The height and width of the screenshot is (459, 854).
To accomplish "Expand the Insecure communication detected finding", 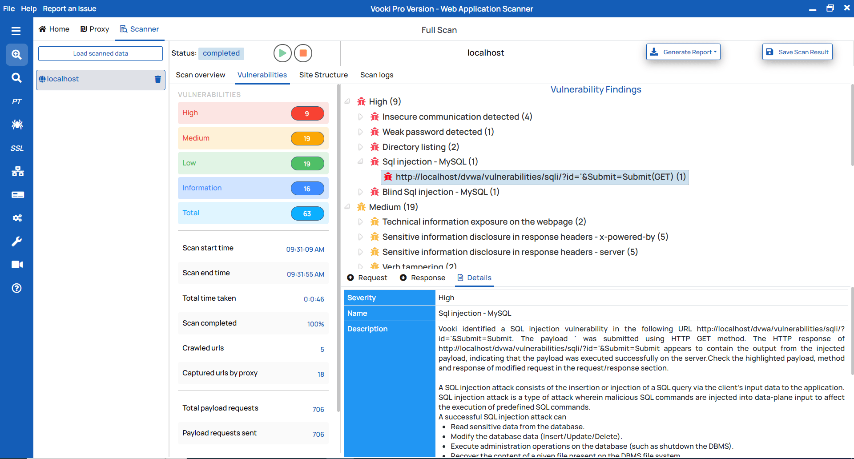I will click(360, 117).
